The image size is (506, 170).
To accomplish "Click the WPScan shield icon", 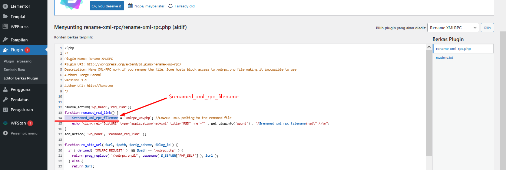I will pyautogui.click(x=5, y=123).
